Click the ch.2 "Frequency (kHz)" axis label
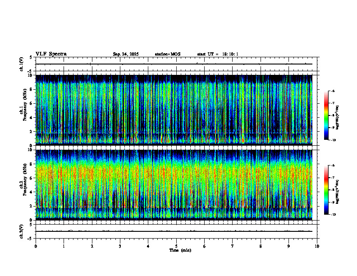 pyautogui.click(x=25, y=179)
